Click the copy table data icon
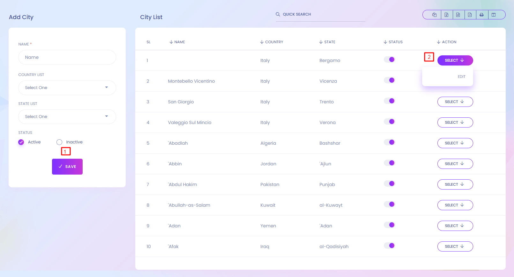The height and width of the screenshot is (277, 514). pos(434,15)
